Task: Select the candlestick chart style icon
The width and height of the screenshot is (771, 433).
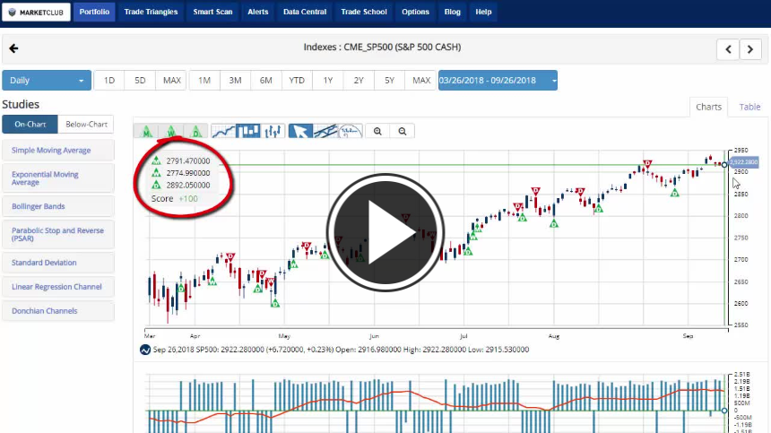Action: (247, 132)
